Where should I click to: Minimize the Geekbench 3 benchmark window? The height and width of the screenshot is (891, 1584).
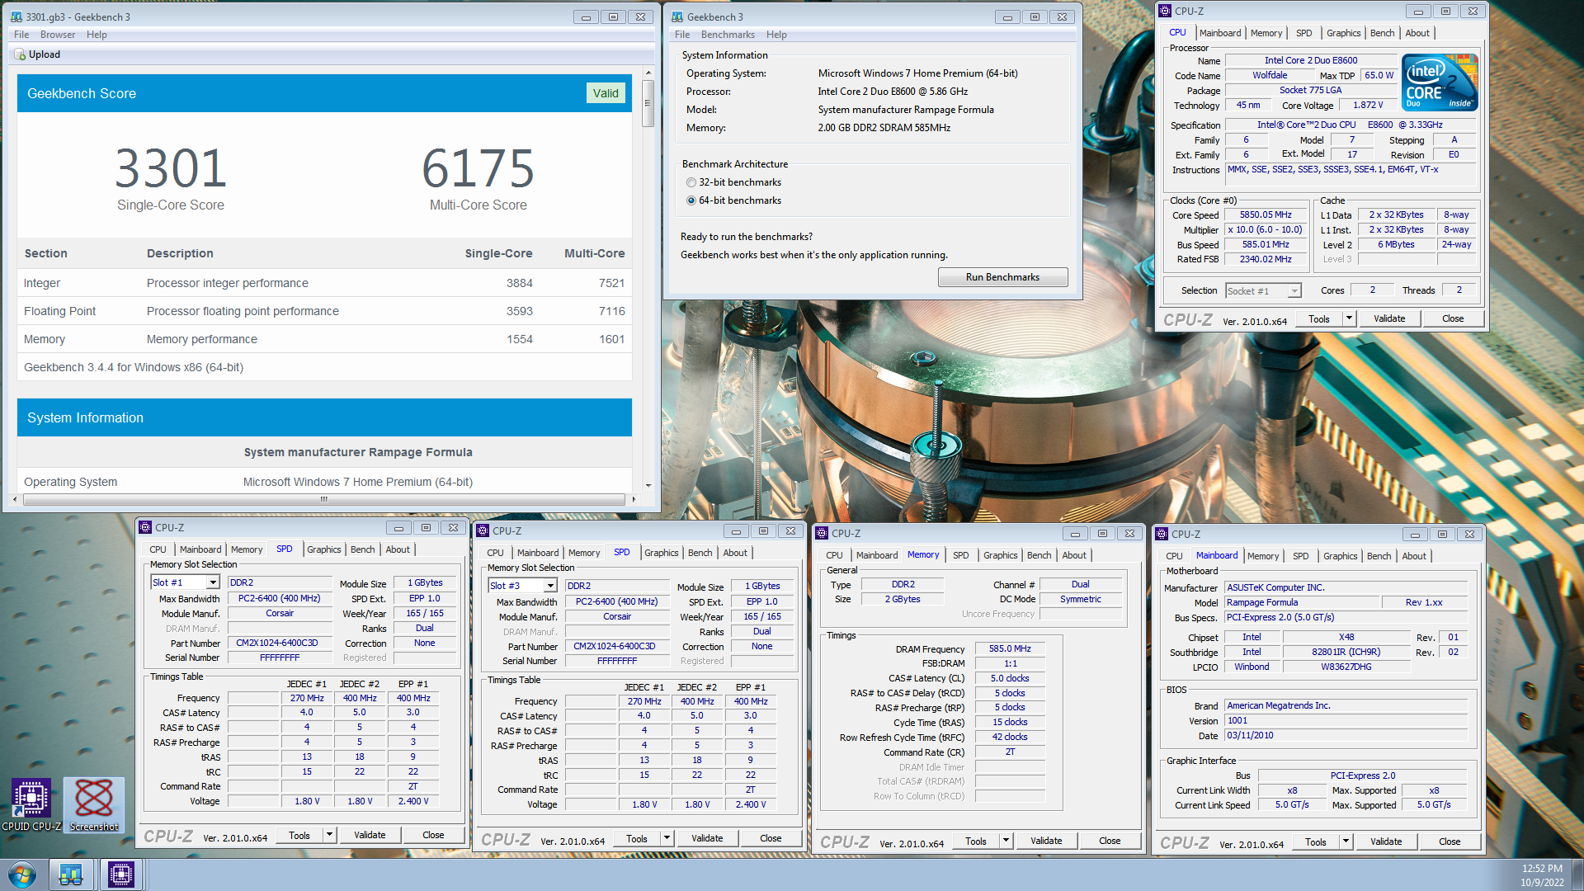tap(1007, 16)
